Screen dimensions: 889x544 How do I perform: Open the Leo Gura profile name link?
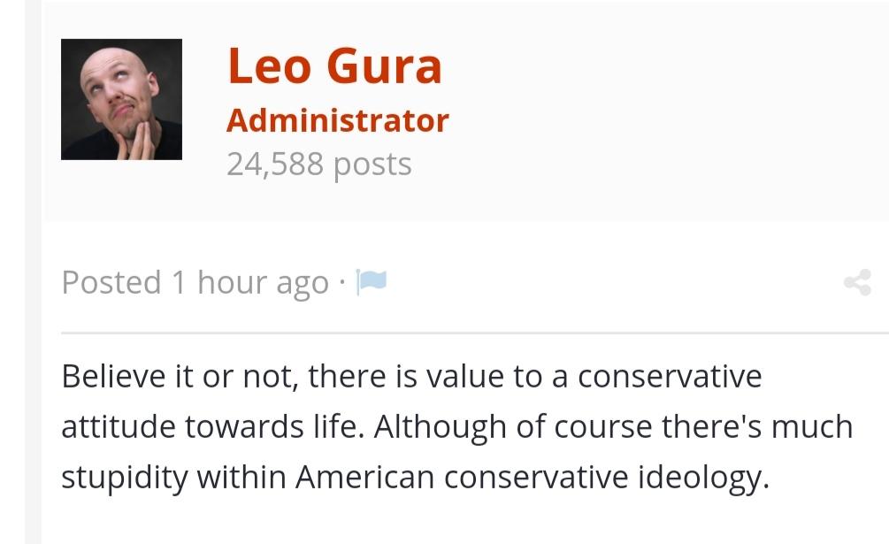click(x=334, y=66)
